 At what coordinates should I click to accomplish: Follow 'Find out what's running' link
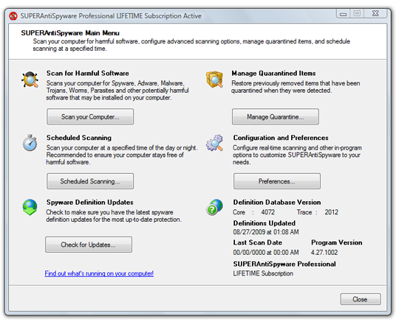99,273
